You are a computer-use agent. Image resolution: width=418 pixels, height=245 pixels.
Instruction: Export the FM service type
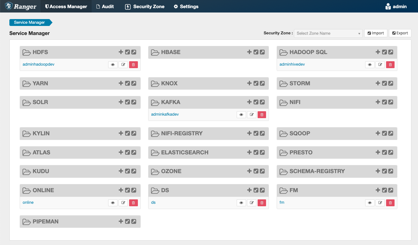[x=391, y=190]
